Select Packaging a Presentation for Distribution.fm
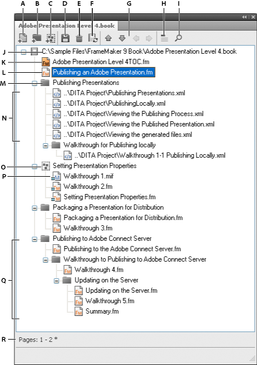Viewport: 257px width, 365px height. click(123, 218)
